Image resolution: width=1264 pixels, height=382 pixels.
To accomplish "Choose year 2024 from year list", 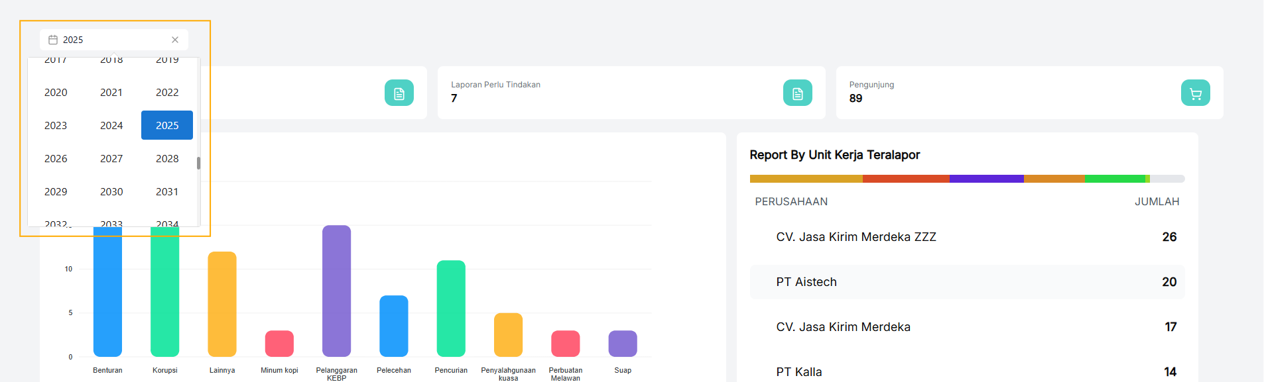I will pos(111,126).
